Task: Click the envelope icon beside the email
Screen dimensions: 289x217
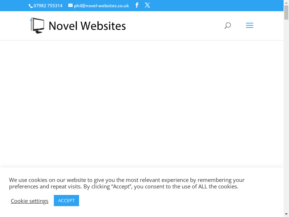Action: [x=70, y=5]
